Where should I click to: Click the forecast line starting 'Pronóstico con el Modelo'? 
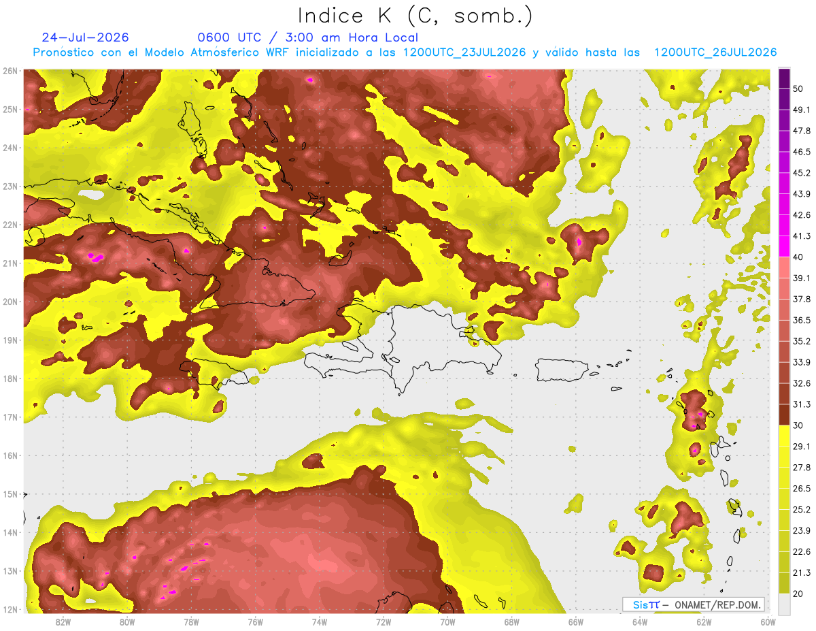point(405,52)
